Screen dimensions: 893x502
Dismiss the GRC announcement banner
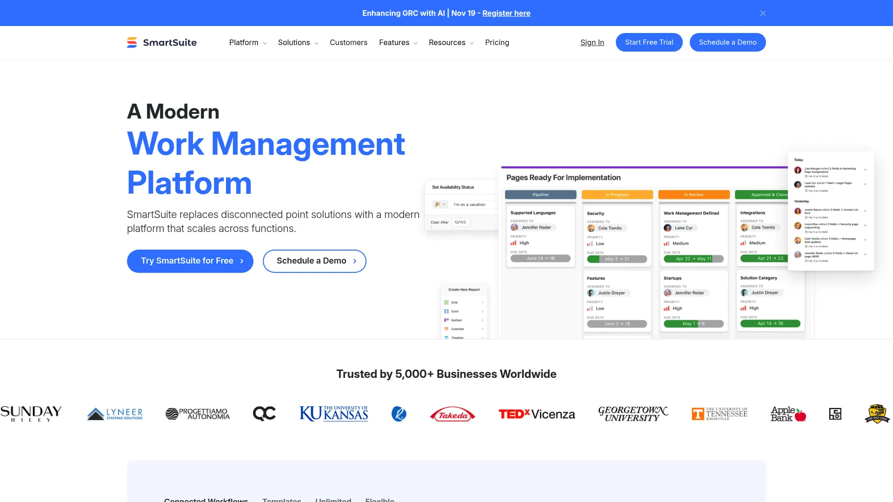[763, 13]
